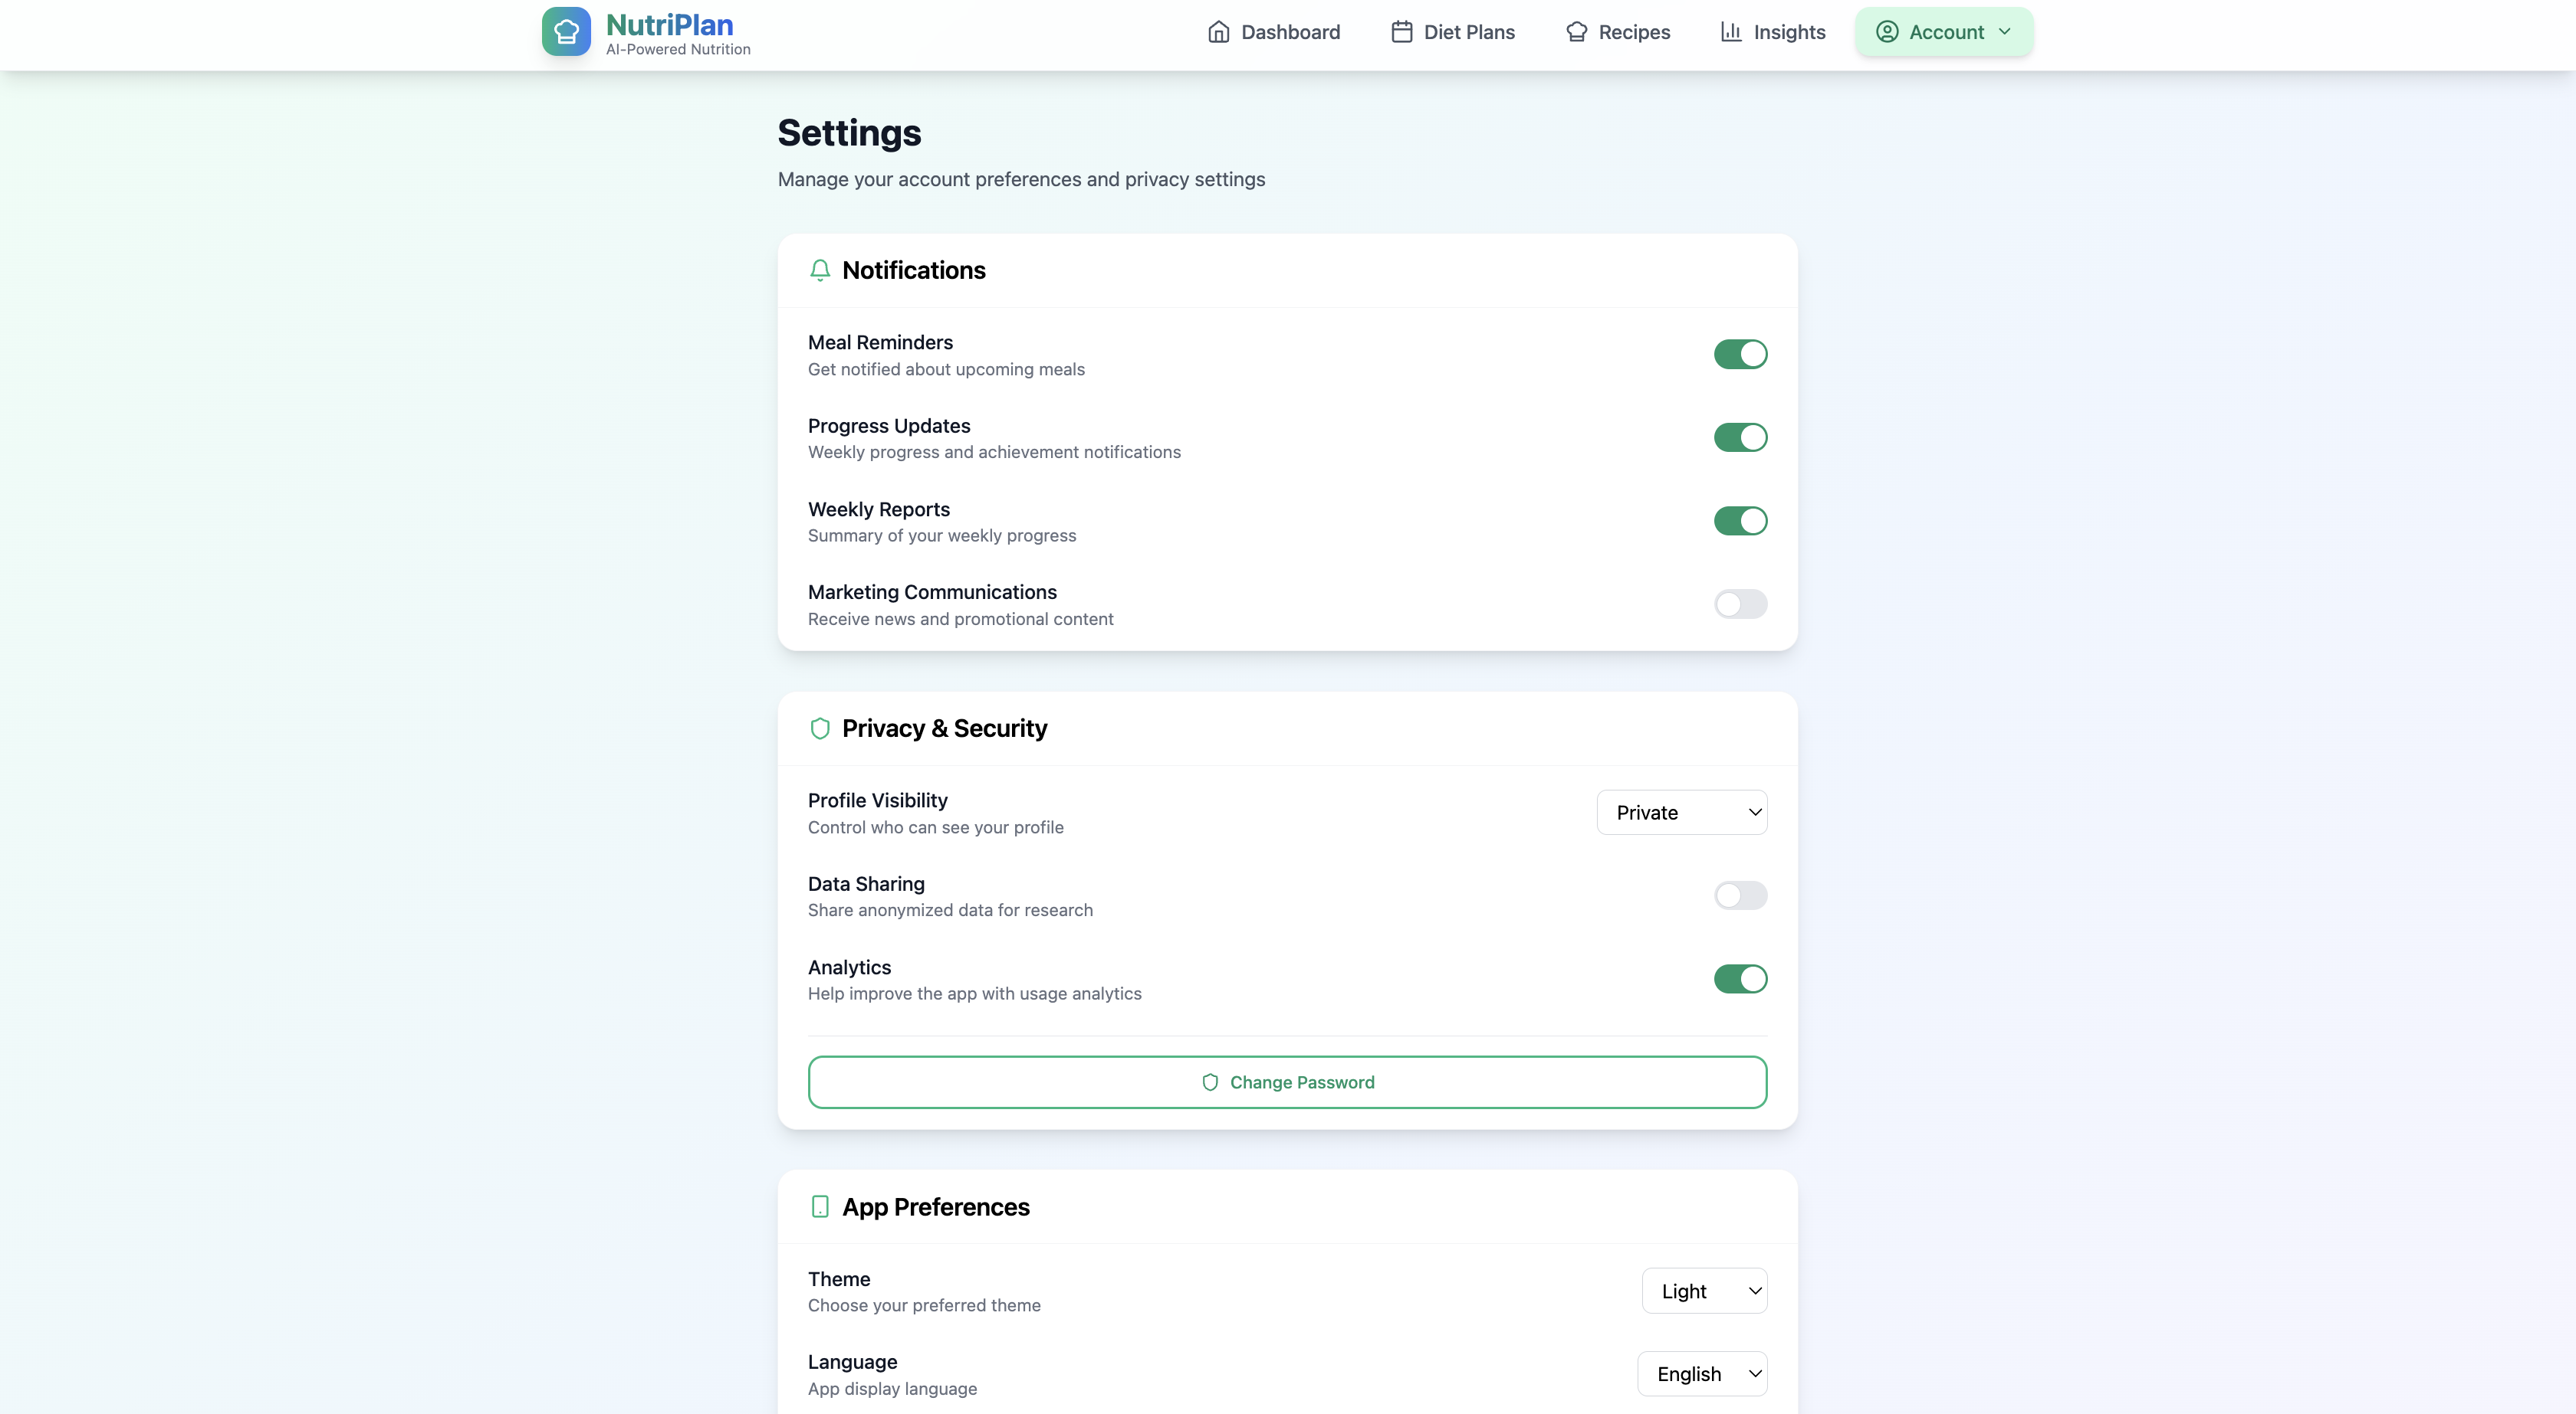Viewport: 2576px width, 1414px height.
Task: Click the Dashboard home icon
Action: (1218, 32)
